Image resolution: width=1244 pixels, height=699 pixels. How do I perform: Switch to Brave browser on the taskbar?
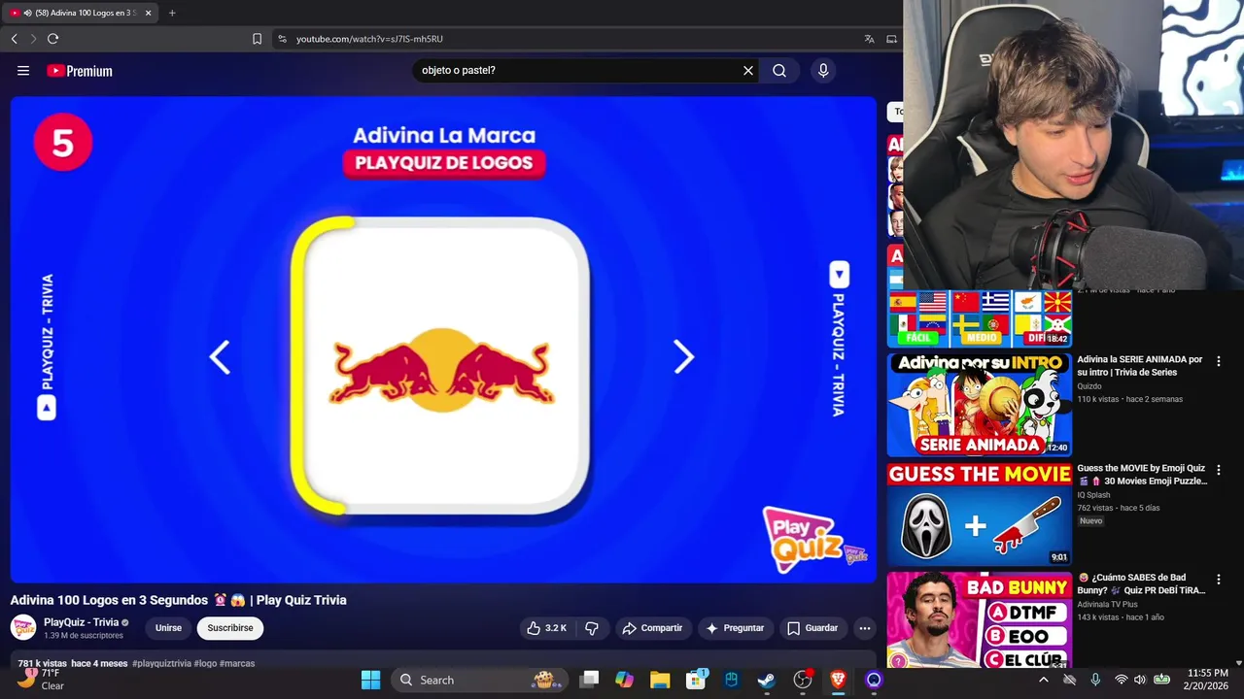pyautogui.click(x=838, y=680)
